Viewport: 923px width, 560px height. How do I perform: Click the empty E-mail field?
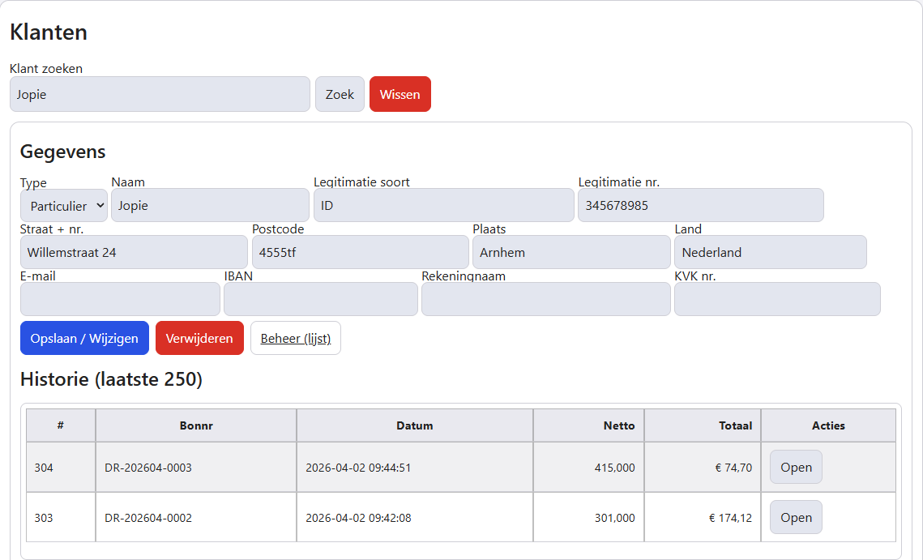click(x=120, y=299)
